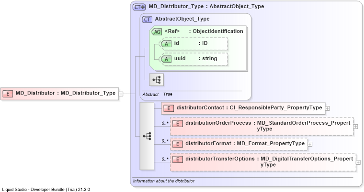Select distributorTransferOptions : MD_DigitalTransferOptions_PropertyType text

pos(269,161)
